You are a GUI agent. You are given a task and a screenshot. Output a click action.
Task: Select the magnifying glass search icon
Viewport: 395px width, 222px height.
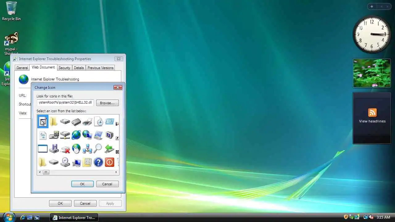(98, 149)
